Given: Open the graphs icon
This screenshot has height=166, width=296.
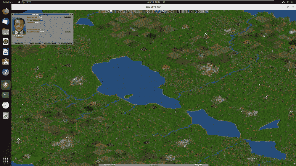Looking at the screenshot, I should click(144, 12).
